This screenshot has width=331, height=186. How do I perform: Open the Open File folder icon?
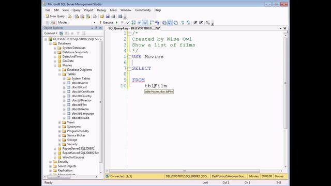[x=102, y=16]
